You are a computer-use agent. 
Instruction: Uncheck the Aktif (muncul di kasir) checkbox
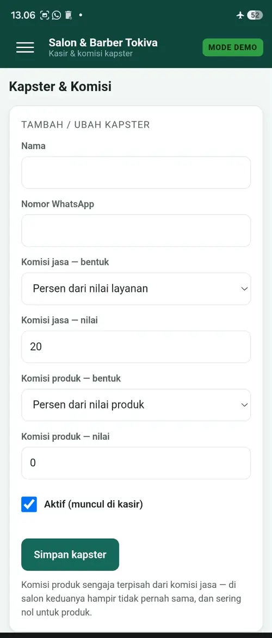point(29,505)
